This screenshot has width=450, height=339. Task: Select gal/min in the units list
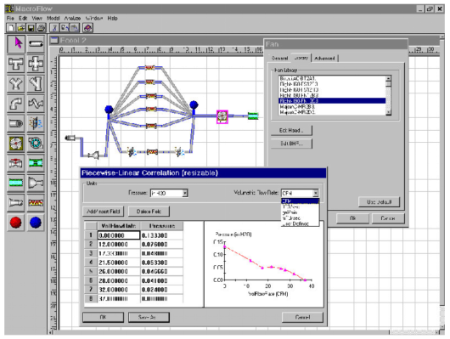(290, 212)
